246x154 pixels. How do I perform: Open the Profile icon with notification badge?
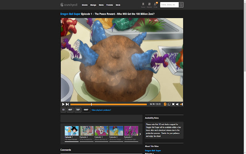tap(156, 5)
